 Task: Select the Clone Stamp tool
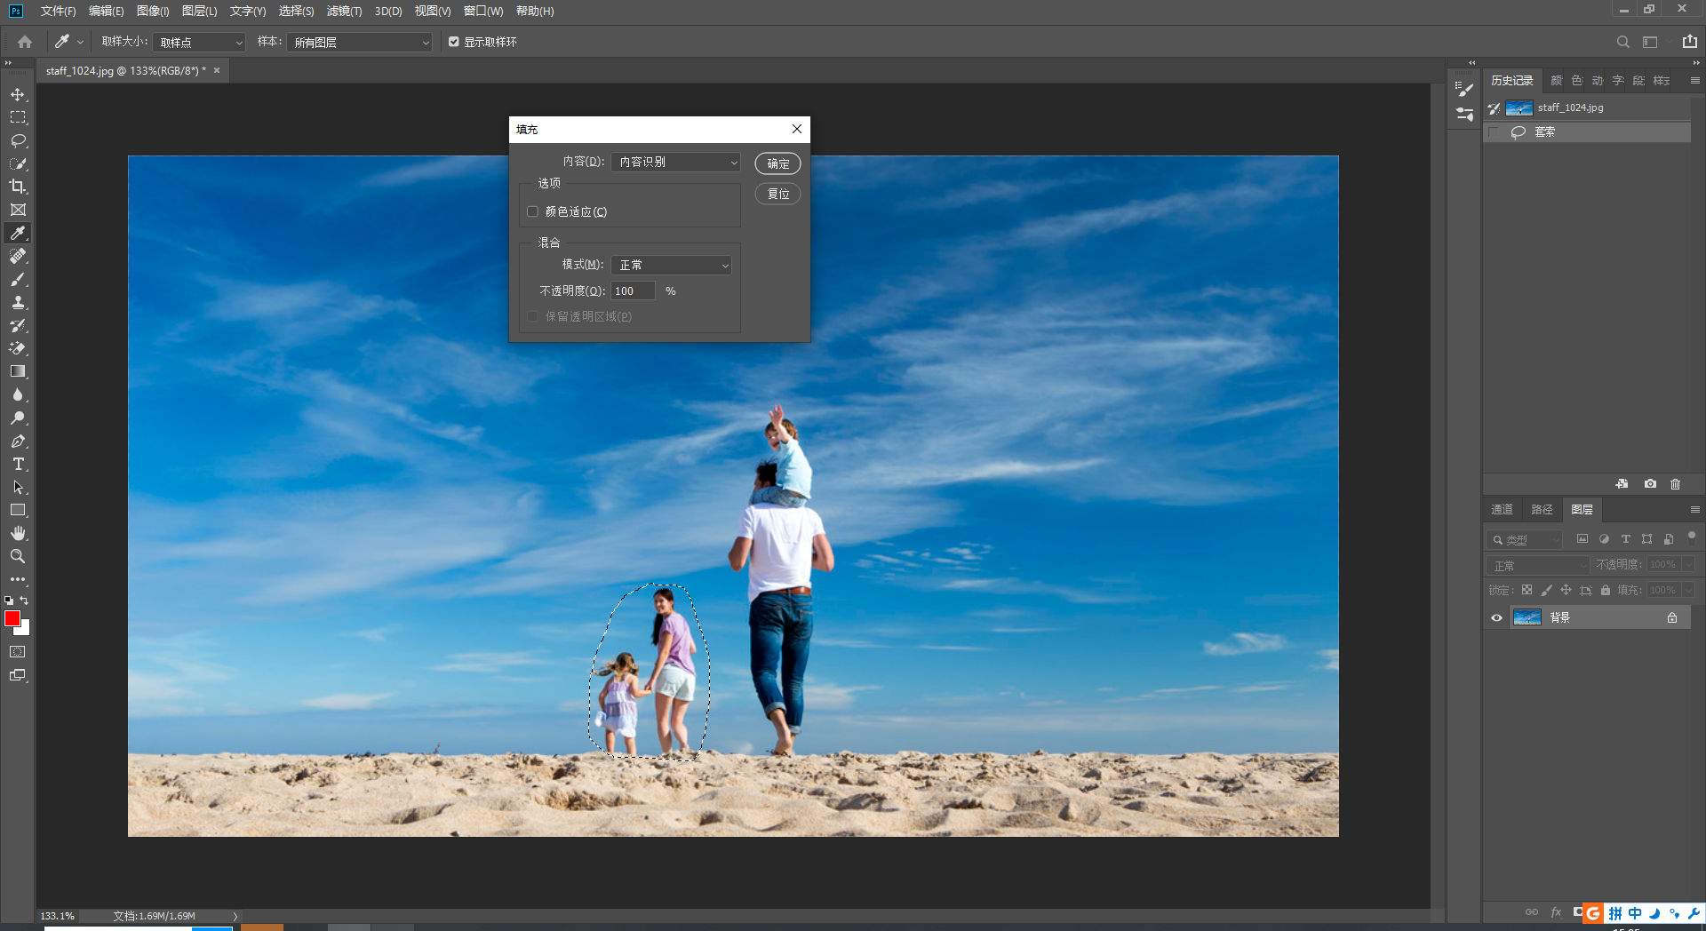18,302
